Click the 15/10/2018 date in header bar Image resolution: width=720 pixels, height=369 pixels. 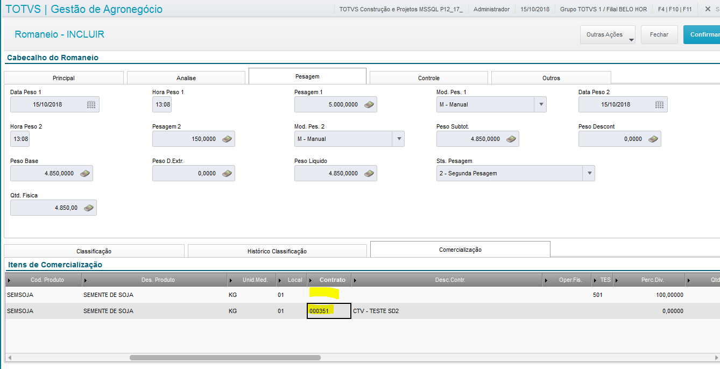click(x=535, y=9)
